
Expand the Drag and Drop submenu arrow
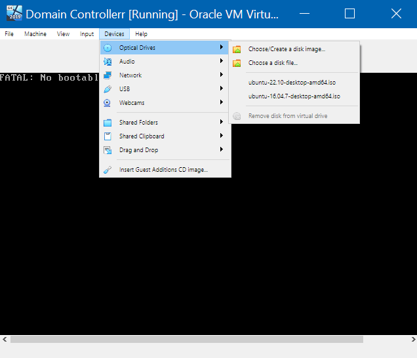point(221,149)
